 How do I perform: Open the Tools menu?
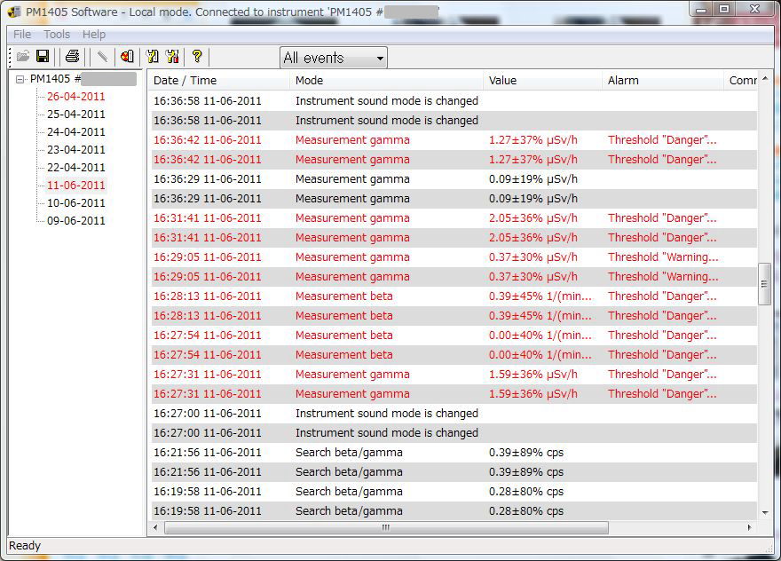point(57,35)
